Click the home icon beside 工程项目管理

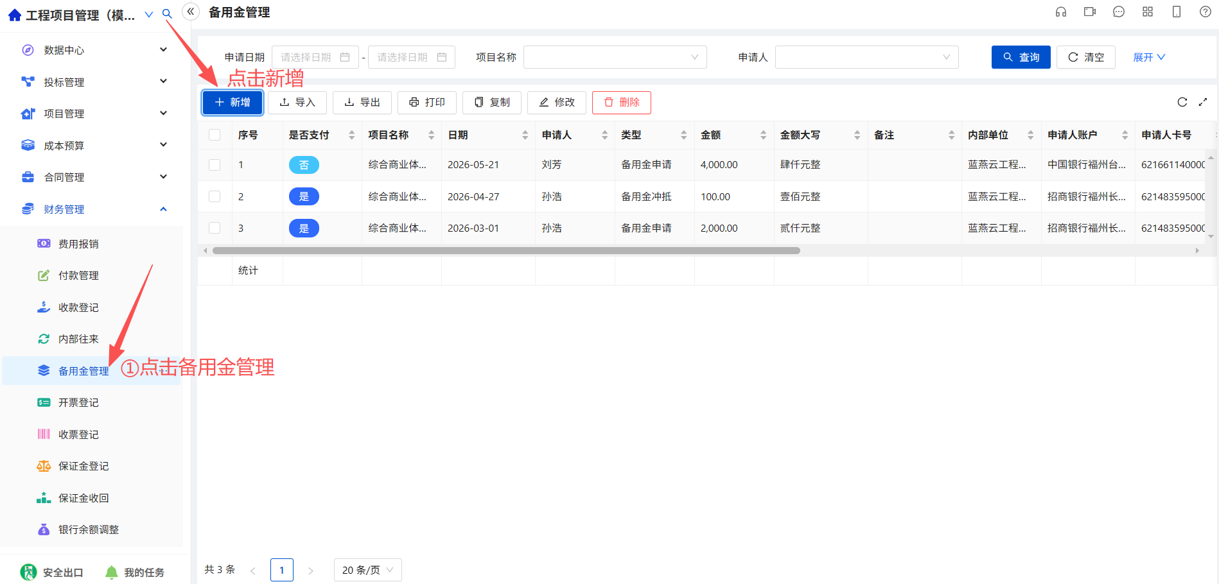pos(14,15)
